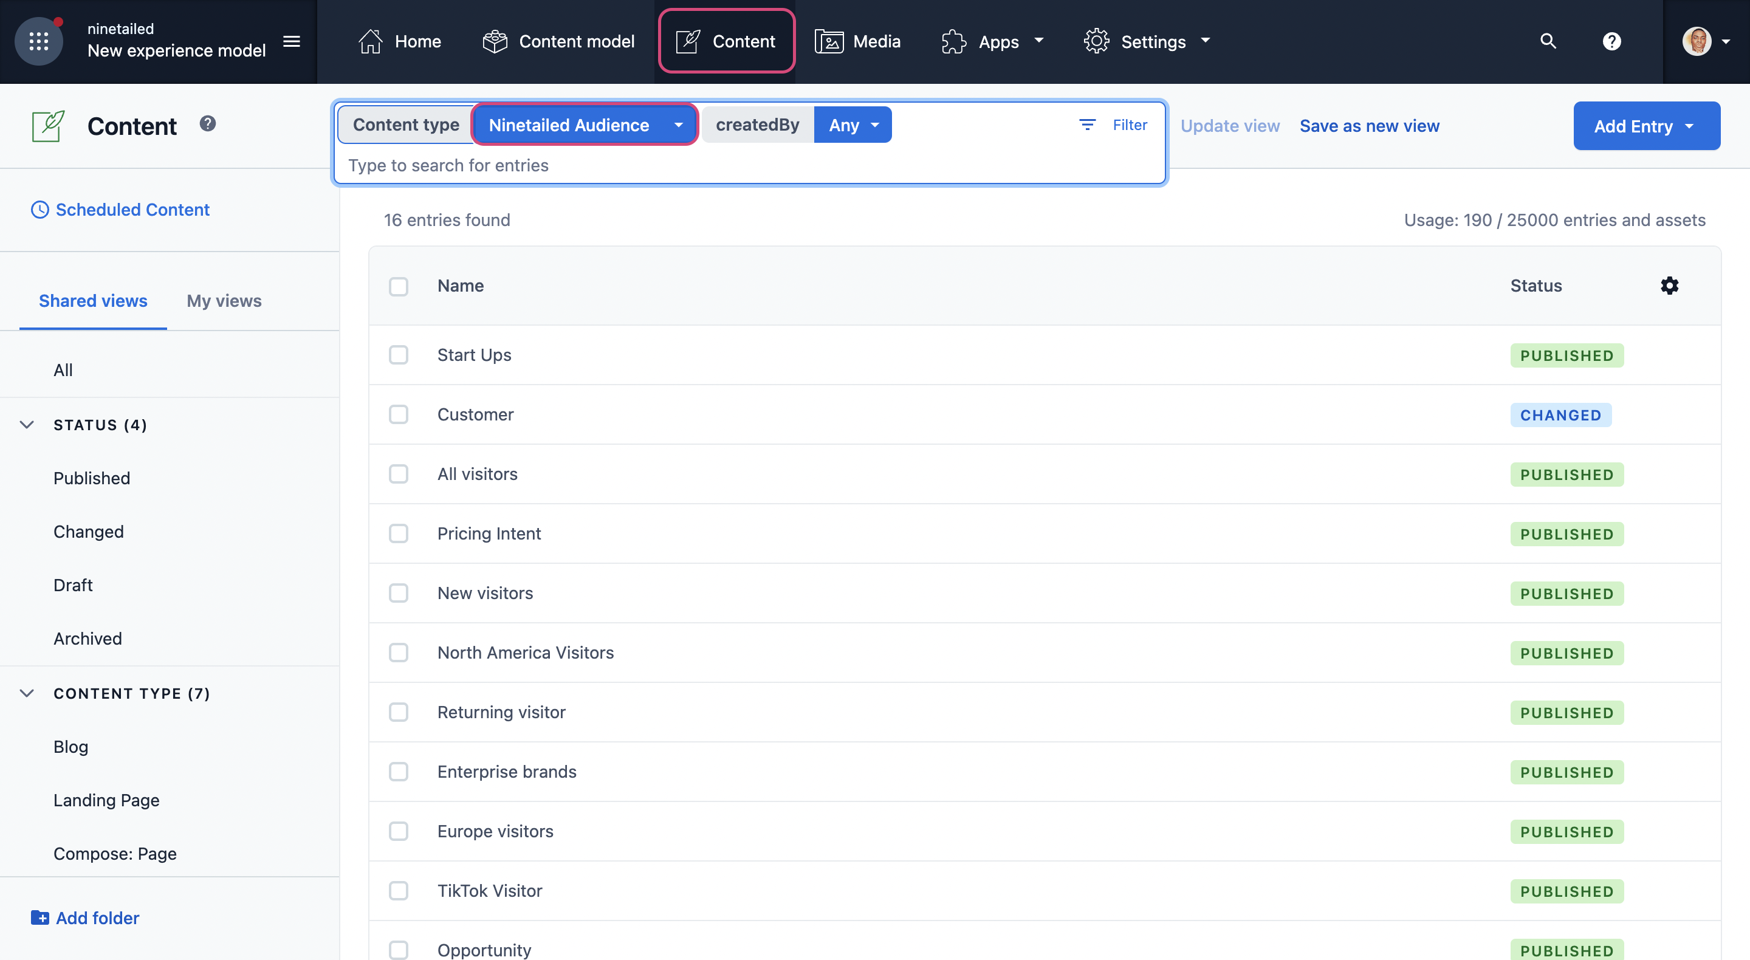
Task: Click the CHANGED status badge for Customer
Action: [1560, 414]
